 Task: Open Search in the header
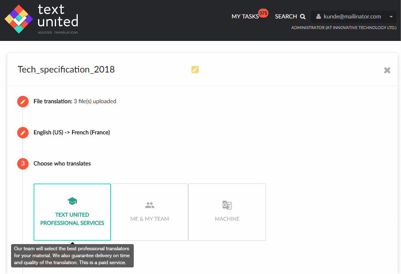(x=290, y=17)
